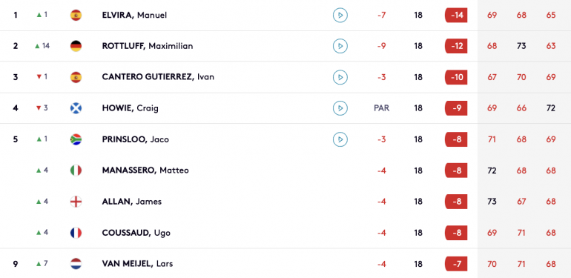
Task: Play video highlights for Manuel Elvira
Action: (x=340, y=16)
